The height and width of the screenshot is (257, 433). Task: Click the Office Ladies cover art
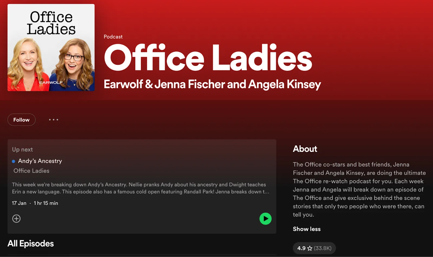point(51,47)
